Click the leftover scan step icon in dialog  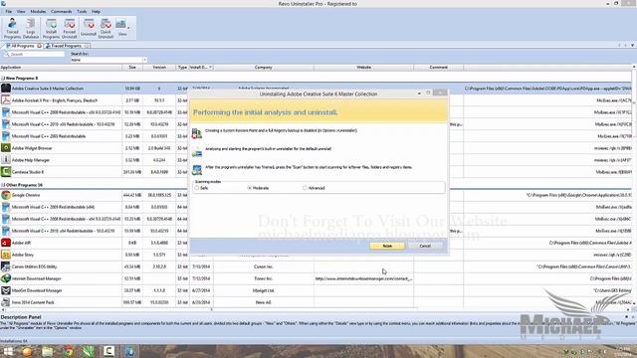pos(197,170)
